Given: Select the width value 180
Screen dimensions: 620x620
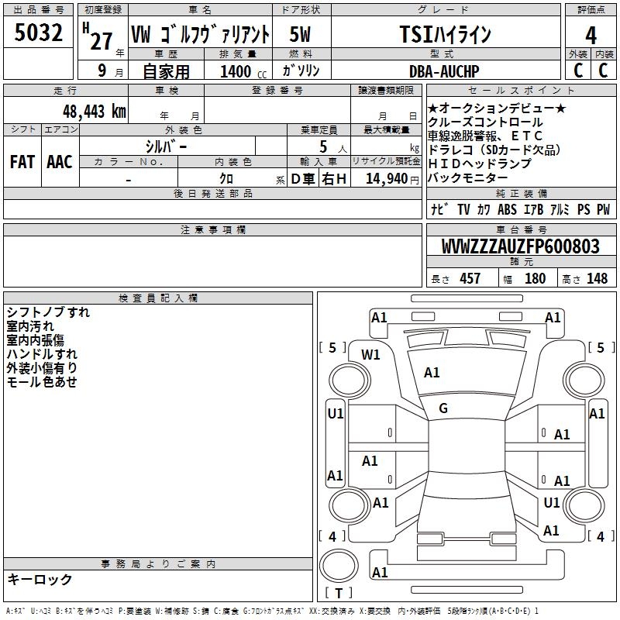Looking at the screenshot, I should click(x=535, y=279).
